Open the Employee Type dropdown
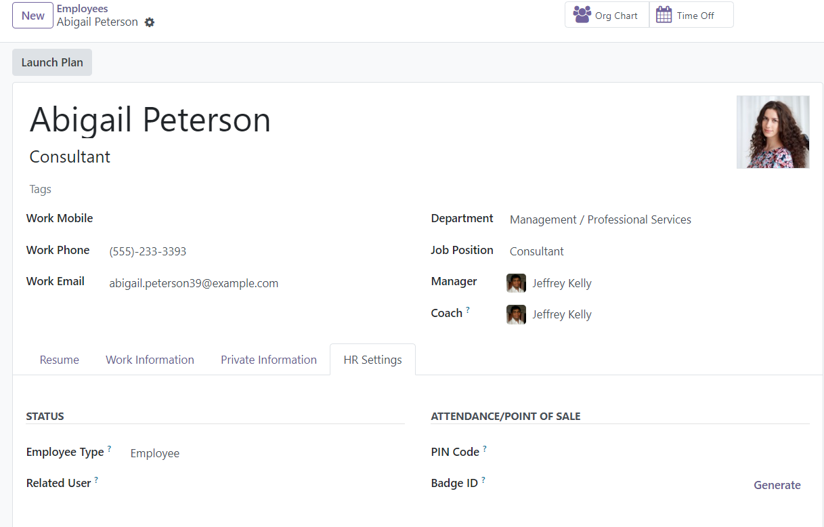Viewport: 824px width, 527px height. [264, 453]
